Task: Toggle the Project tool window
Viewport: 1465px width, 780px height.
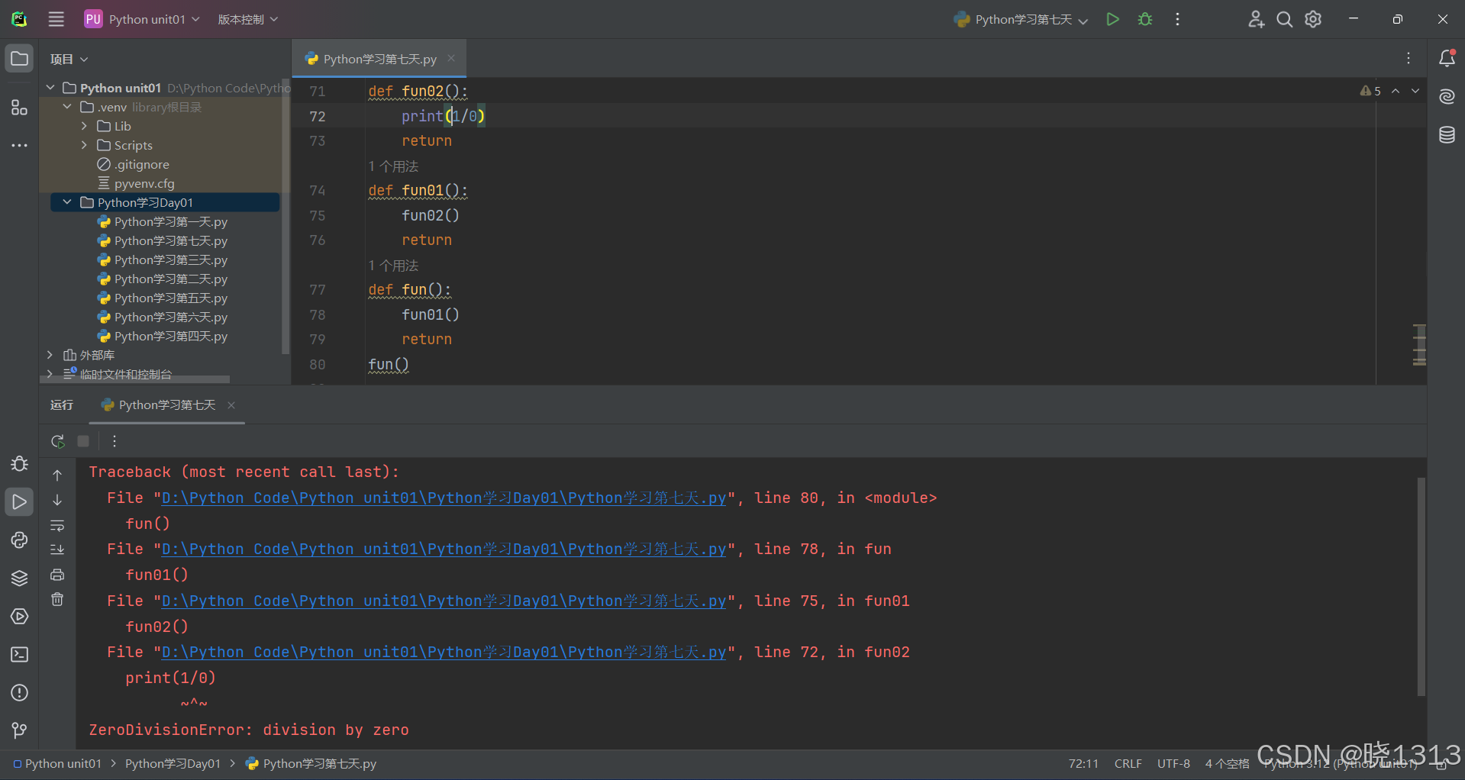Action: pyautogui.click(x=19, y=59)
